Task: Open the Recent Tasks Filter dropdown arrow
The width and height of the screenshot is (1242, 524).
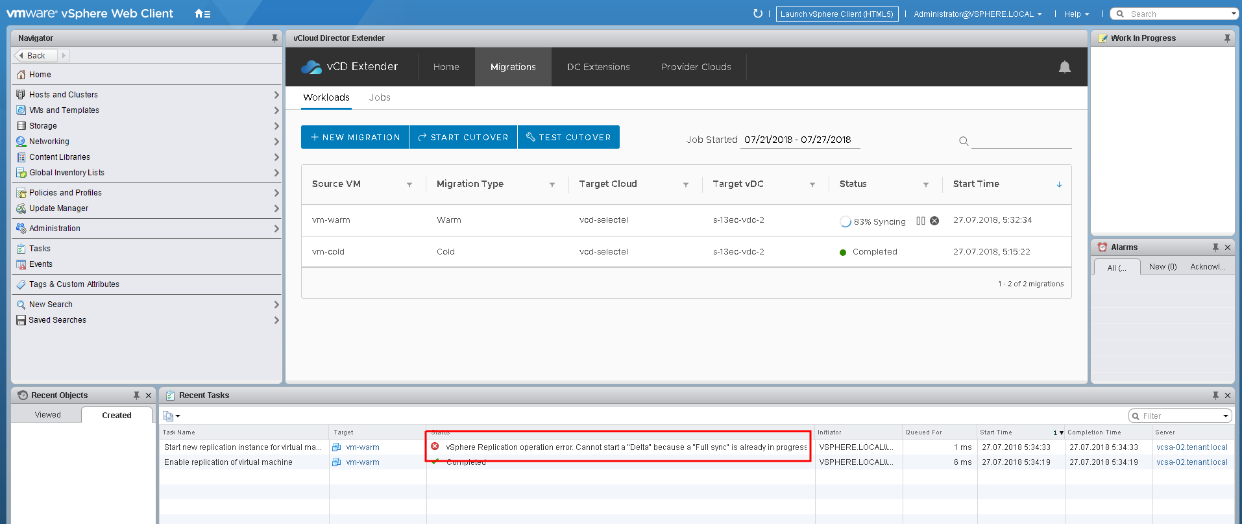Action: (x=1226, y=416)
